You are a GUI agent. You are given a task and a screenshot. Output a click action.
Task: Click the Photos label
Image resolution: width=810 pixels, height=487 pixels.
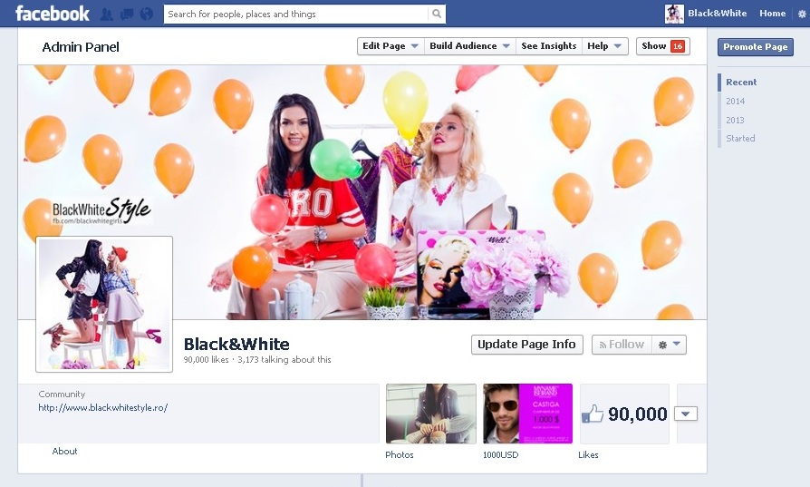point(400,454)
